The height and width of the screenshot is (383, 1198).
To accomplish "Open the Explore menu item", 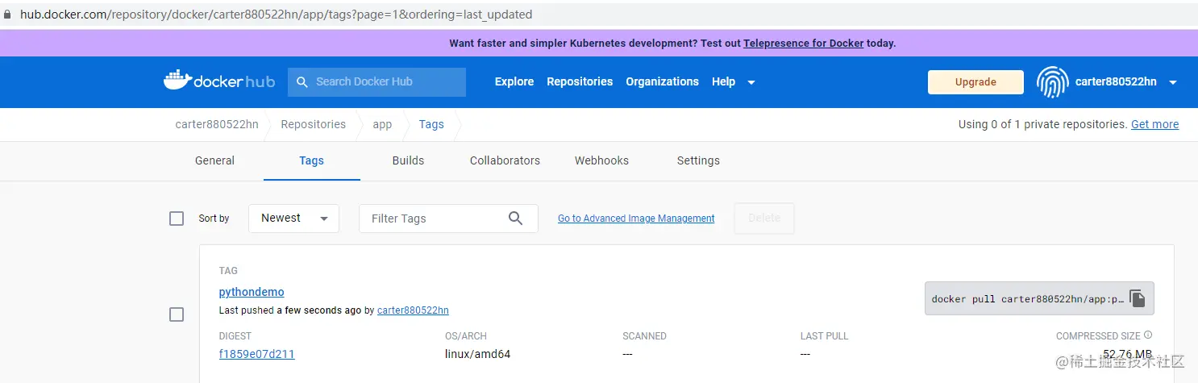I will pos(514,81).
